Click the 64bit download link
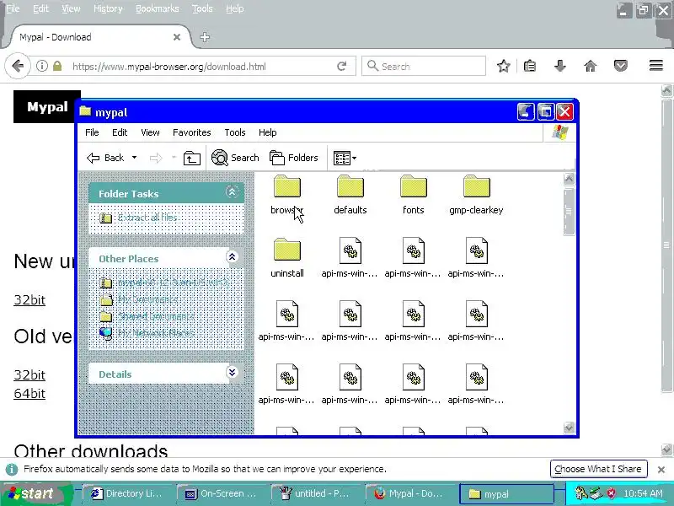This screenshot has width=674, height=506. pos(29,393)
